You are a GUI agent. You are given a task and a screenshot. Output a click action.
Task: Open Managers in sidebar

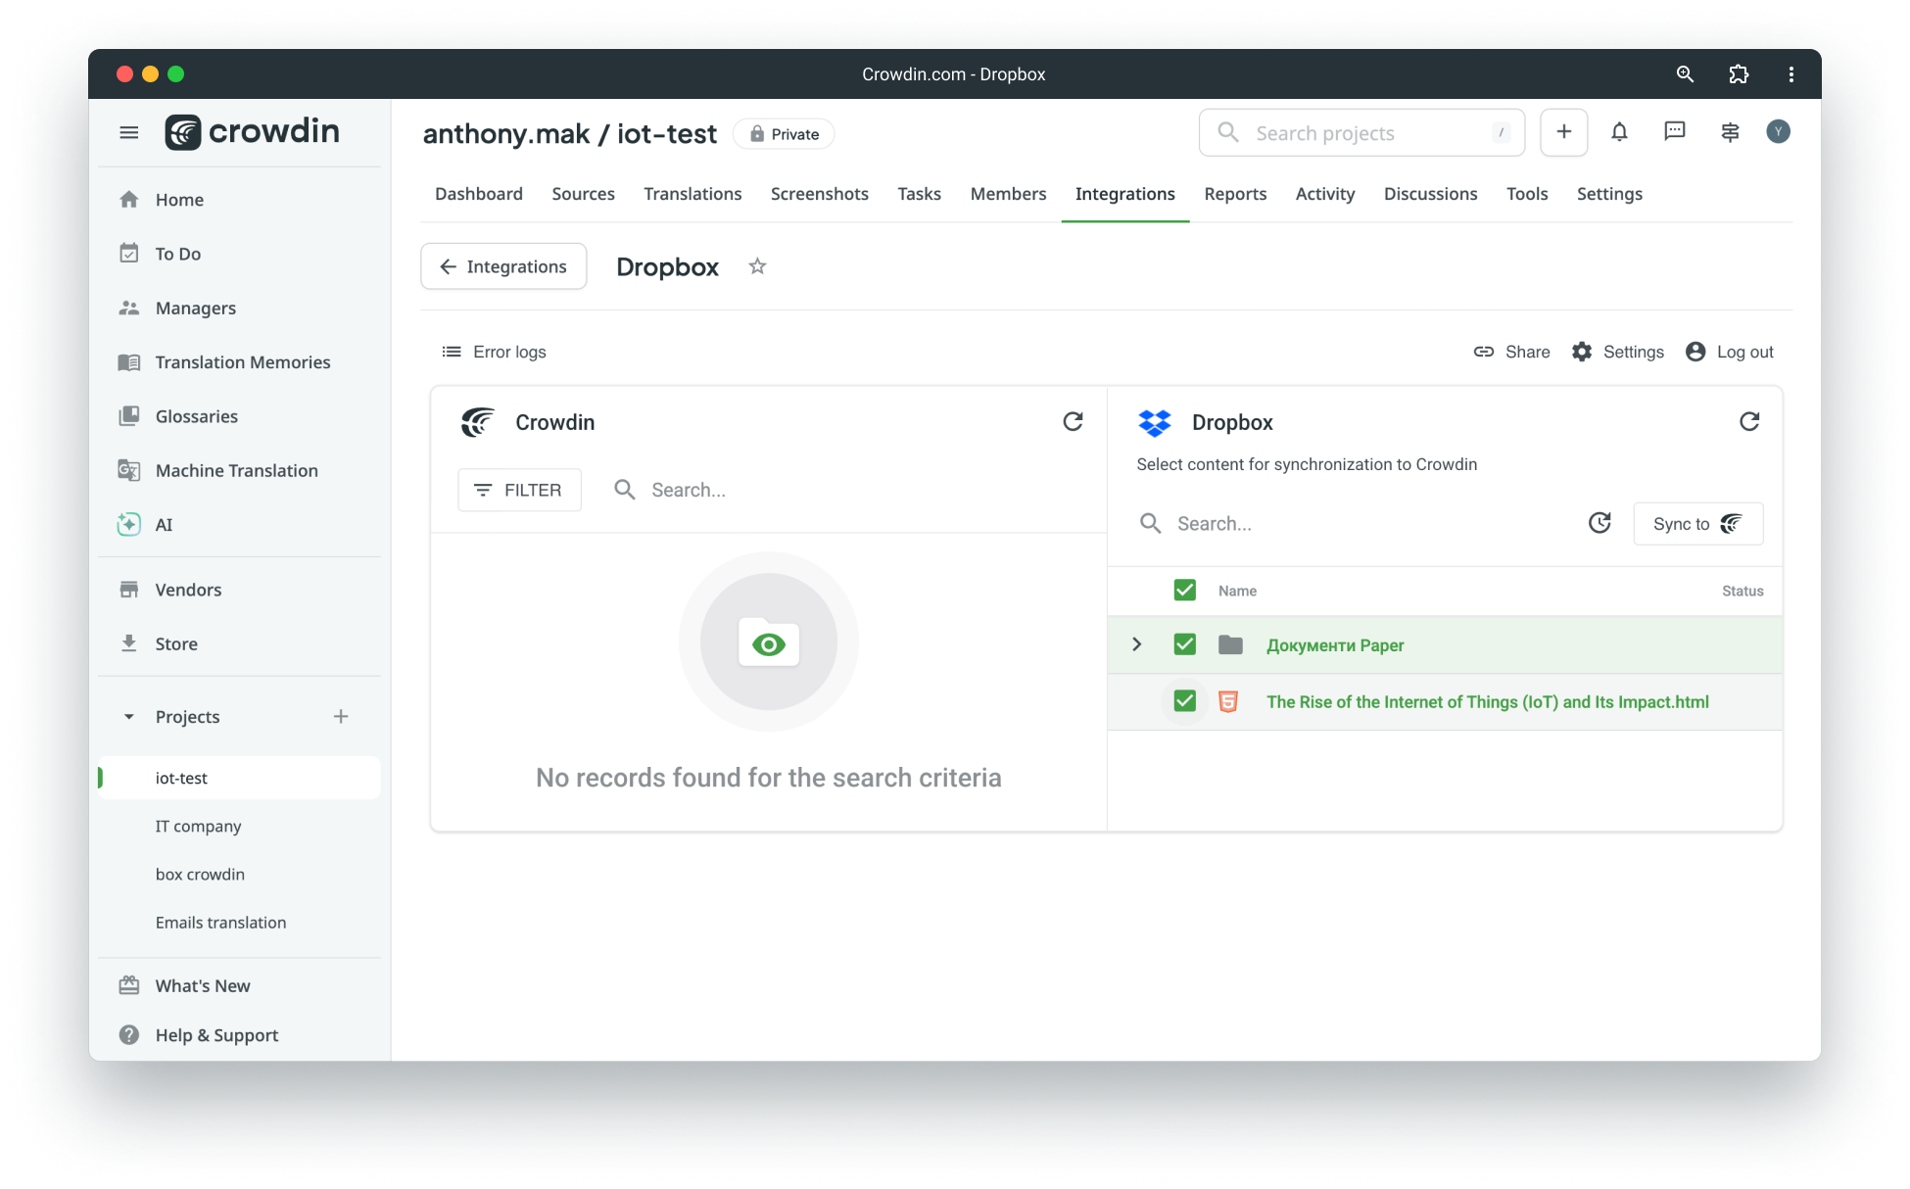click(x=239, y=308)
